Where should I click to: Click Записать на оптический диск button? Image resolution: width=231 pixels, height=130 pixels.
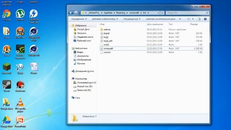point(161,19)
